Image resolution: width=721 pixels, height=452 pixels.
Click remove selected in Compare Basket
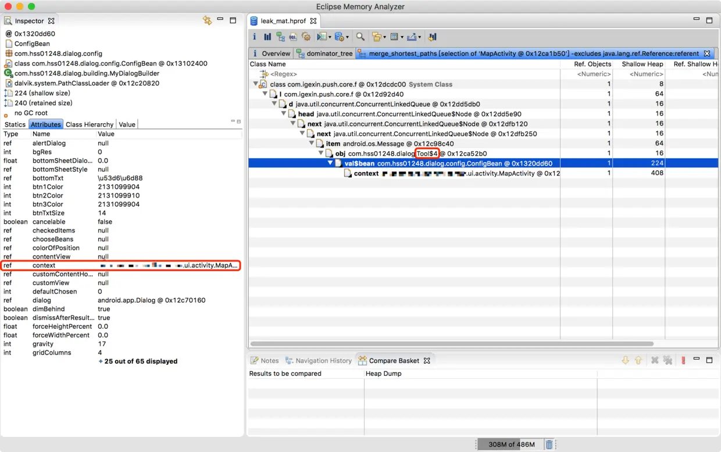655,360
